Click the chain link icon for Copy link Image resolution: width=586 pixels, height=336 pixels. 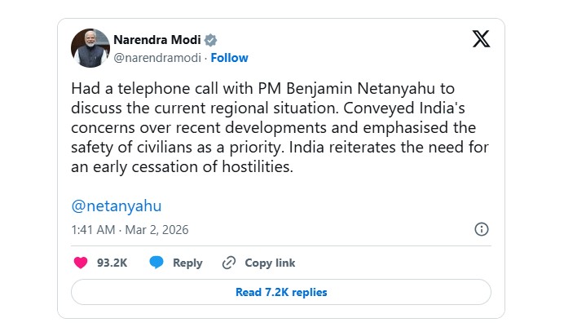pos(229,263)
